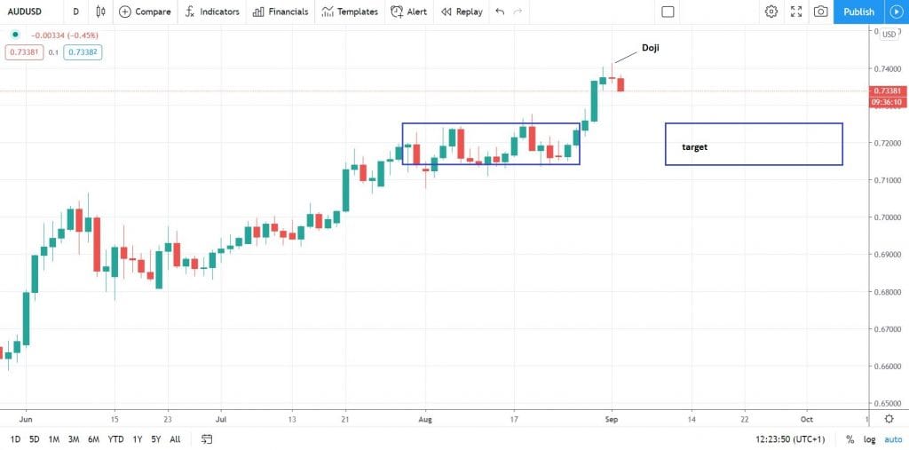Open date range calendar icon
909x450 pixels.
207,439
